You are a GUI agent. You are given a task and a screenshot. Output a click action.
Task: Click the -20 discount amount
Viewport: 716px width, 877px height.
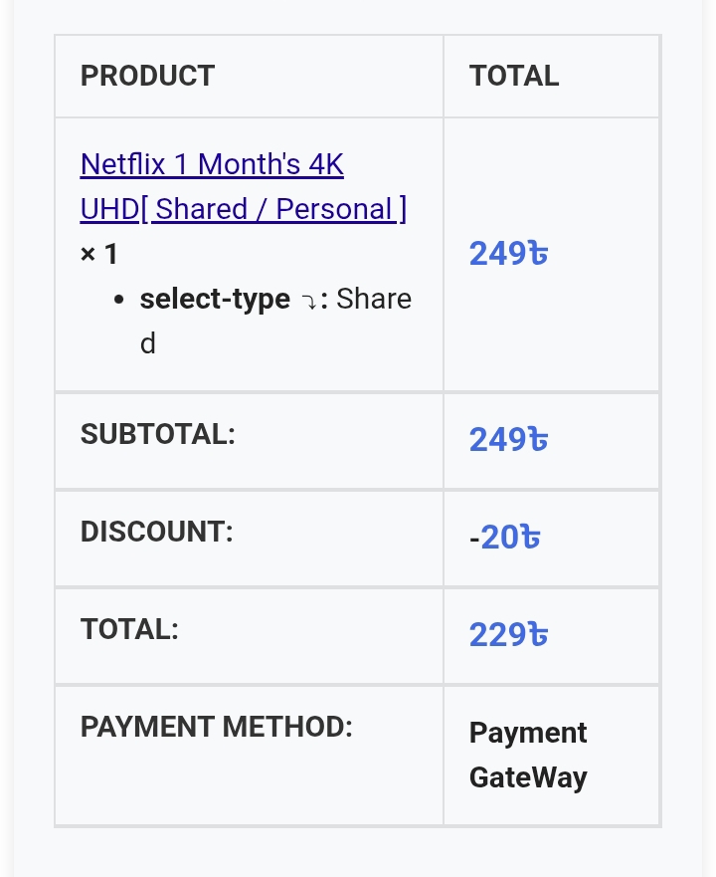point(494,538)
